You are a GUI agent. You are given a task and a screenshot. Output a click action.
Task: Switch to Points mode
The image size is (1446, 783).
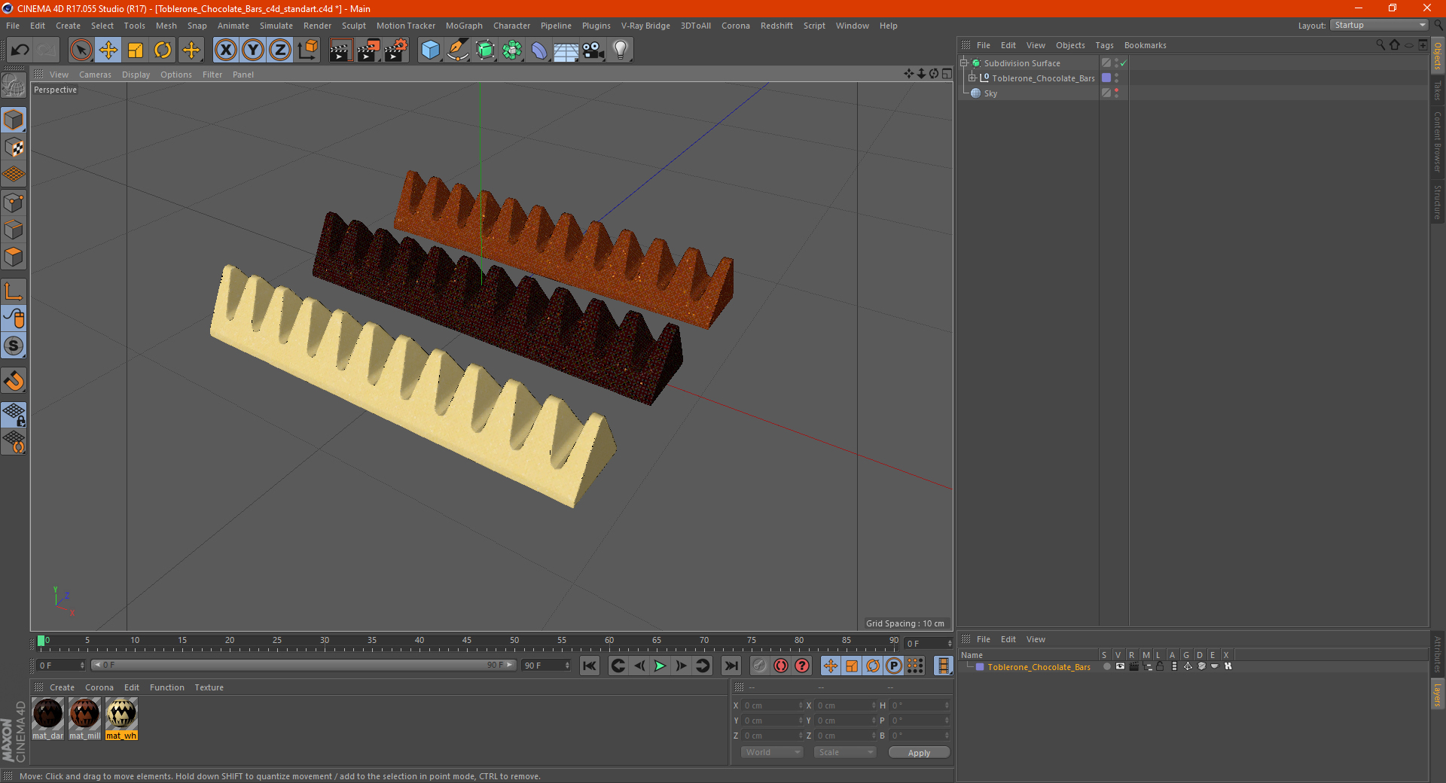14,203
